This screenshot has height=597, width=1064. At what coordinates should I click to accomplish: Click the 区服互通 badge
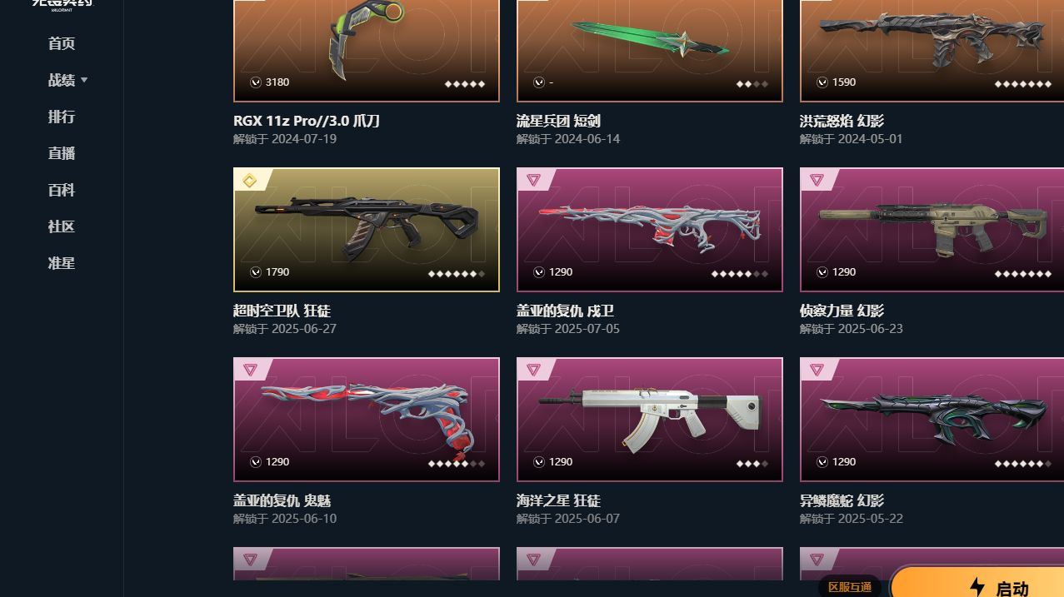point(850,587)
